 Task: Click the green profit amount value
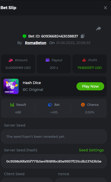90,68
